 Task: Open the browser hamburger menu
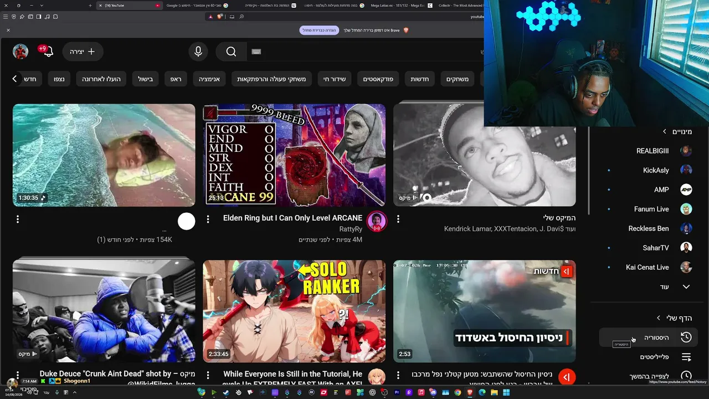pyautogui.click(x=6, y=17)
